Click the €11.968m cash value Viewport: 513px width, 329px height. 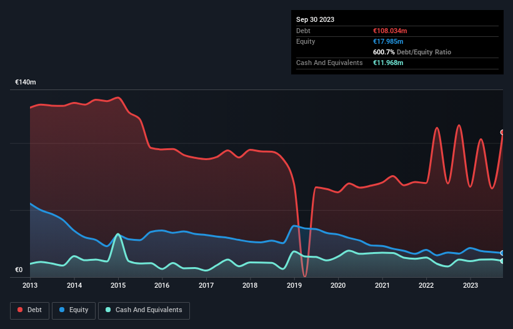(388, 63)
